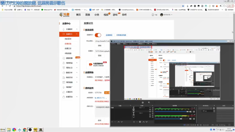
Task: Click the room notice text area
Action: [102, 111]
